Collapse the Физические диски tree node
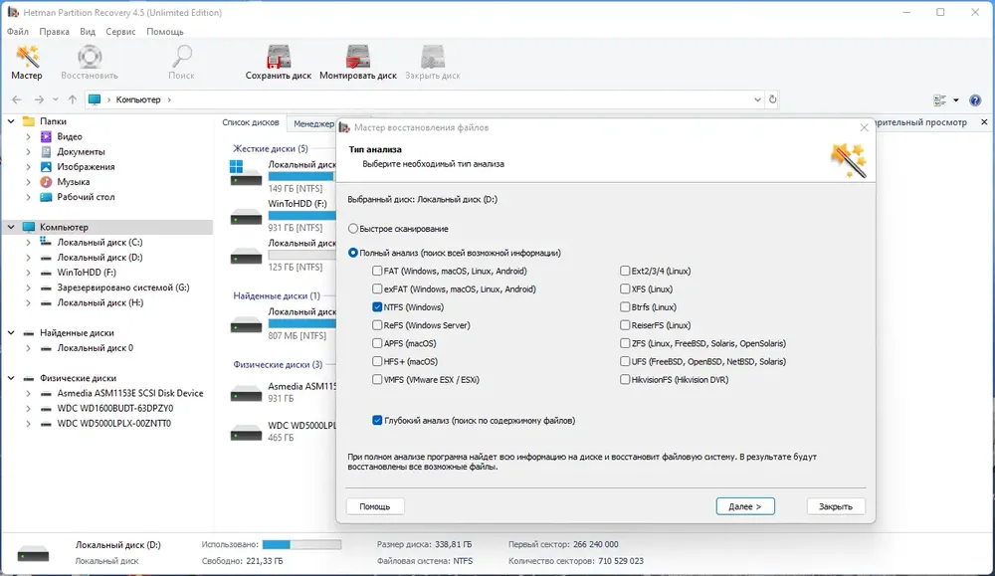The width and height of the screenshot is (995, 576). [x=11, y=378]
